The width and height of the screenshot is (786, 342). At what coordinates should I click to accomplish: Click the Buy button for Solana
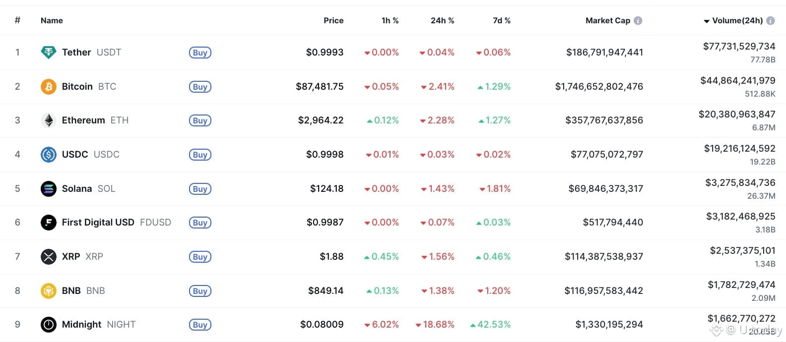tap(200, 189)
